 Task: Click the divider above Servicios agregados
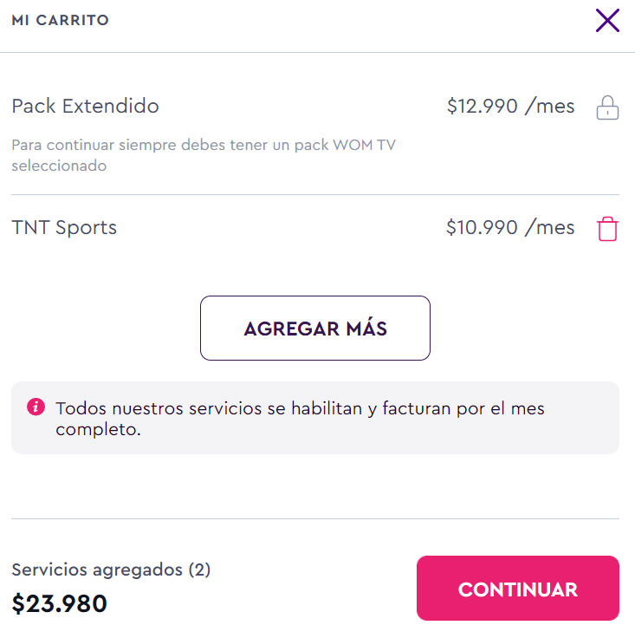[315, 519]
